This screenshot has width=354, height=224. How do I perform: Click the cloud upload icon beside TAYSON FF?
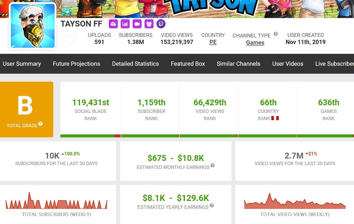pos(113,24)
